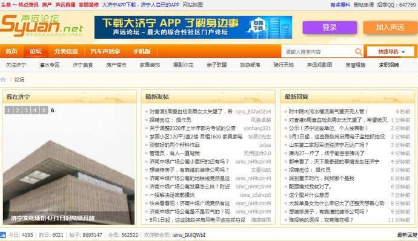Screen dimensions: 418x241
Task: Open the 济宁美食 sub-forum link
Action: click(82, 65)
